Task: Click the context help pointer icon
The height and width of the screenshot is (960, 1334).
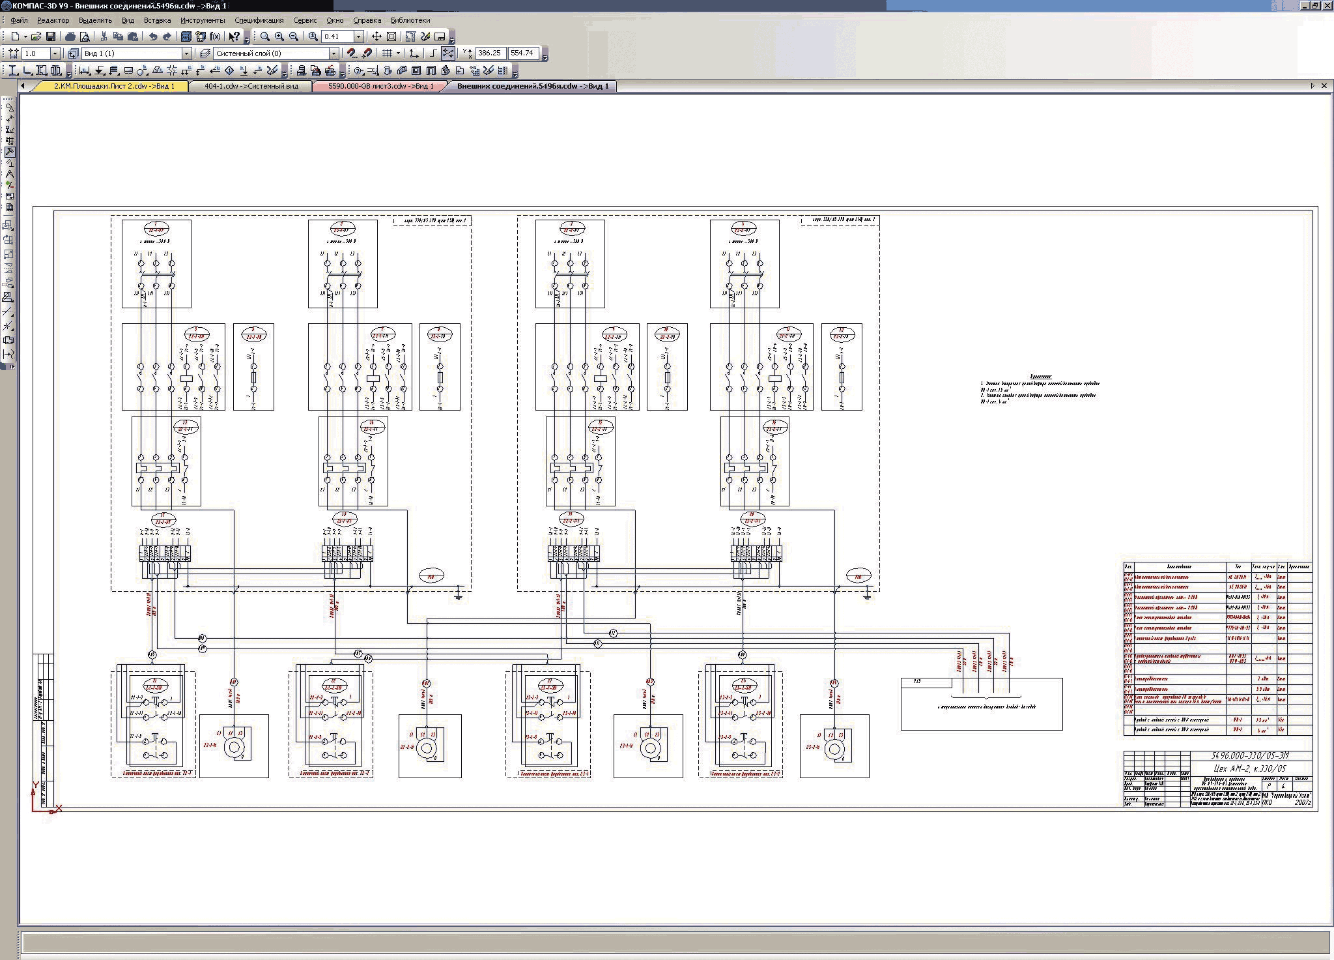Action: (x=234, y=36)
